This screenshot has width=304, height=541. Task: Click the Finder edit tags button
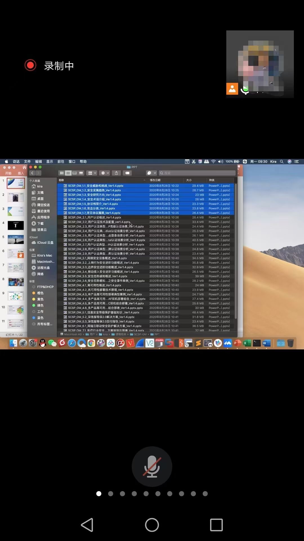[x=127, y=173]
